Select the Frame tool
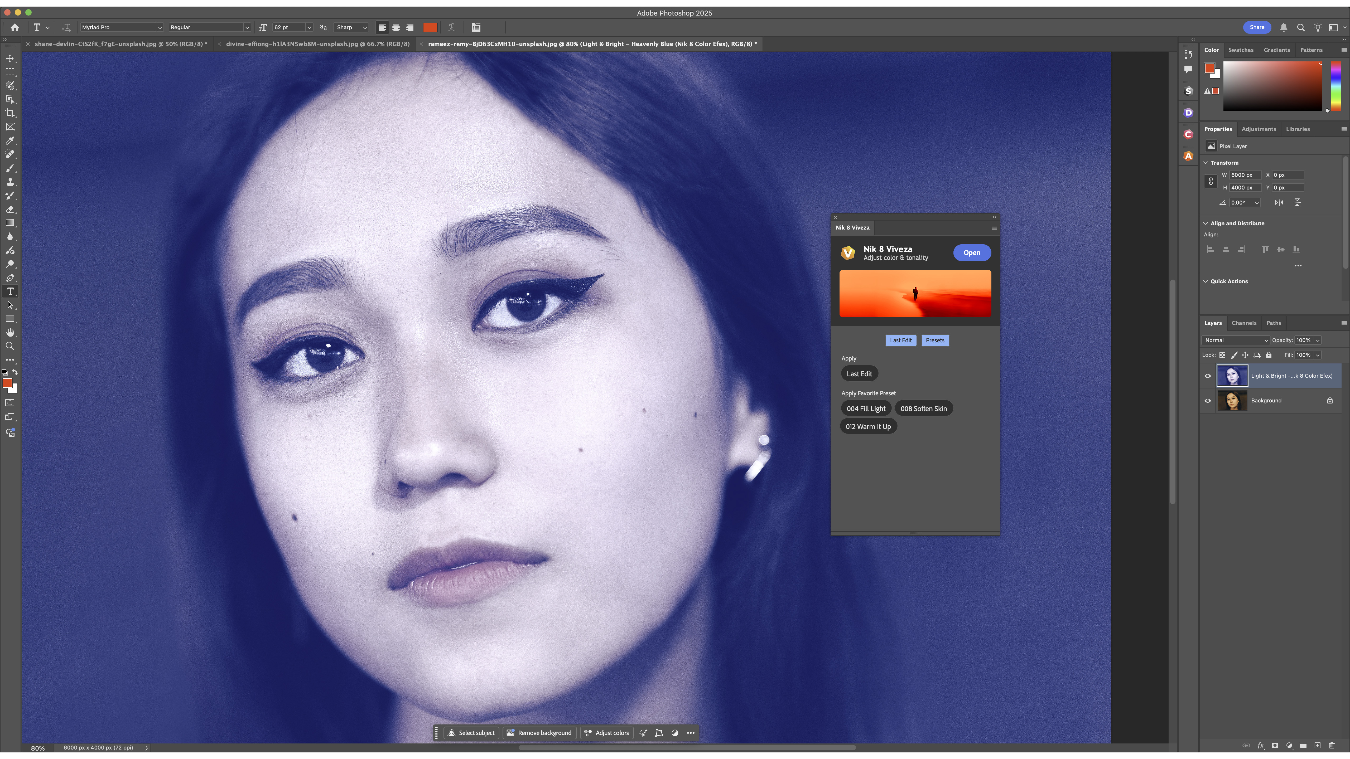1350x759 pixels. pos(10,127)
